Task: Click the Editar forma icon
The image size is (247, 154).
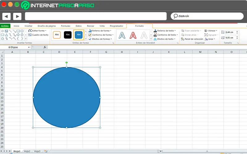Action: 30,31
